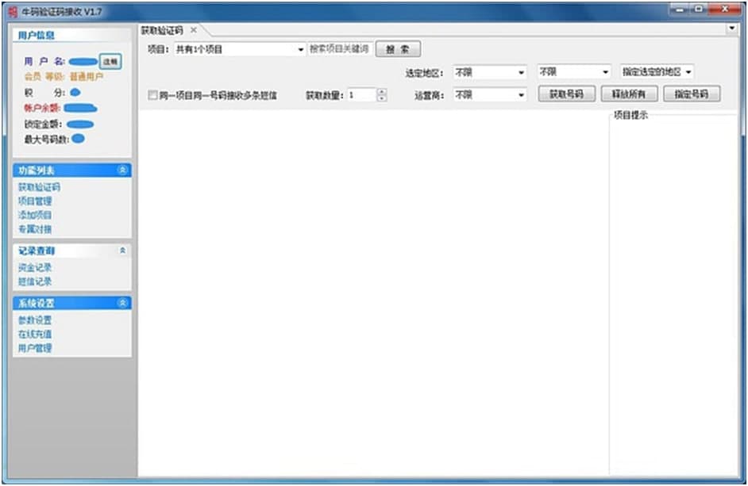
Task: Collapse the 记录查询 panel chevron
Action: [122, 251]
